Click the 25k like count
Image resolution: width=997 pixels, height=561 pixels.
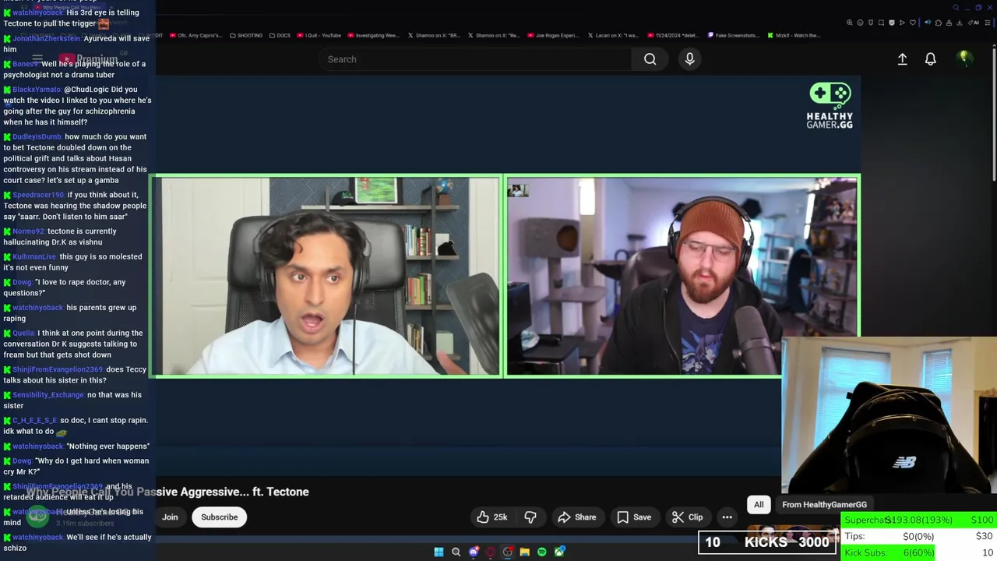[500, 517]
